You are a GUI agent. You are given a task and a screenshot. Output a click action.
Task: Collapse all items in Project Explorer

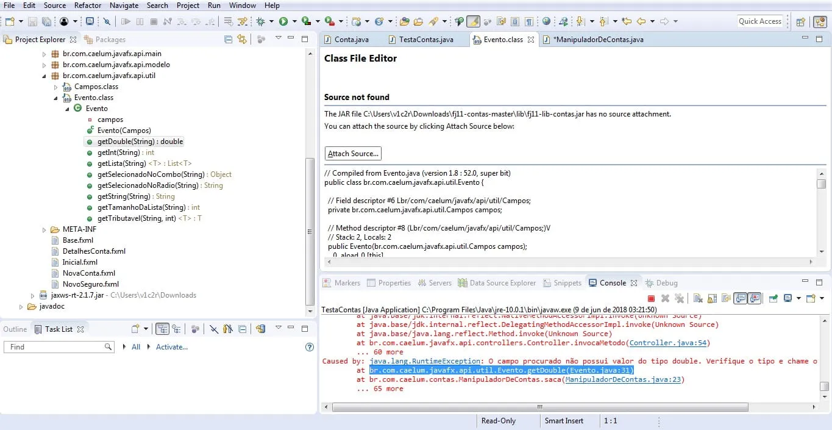point(228,39)
